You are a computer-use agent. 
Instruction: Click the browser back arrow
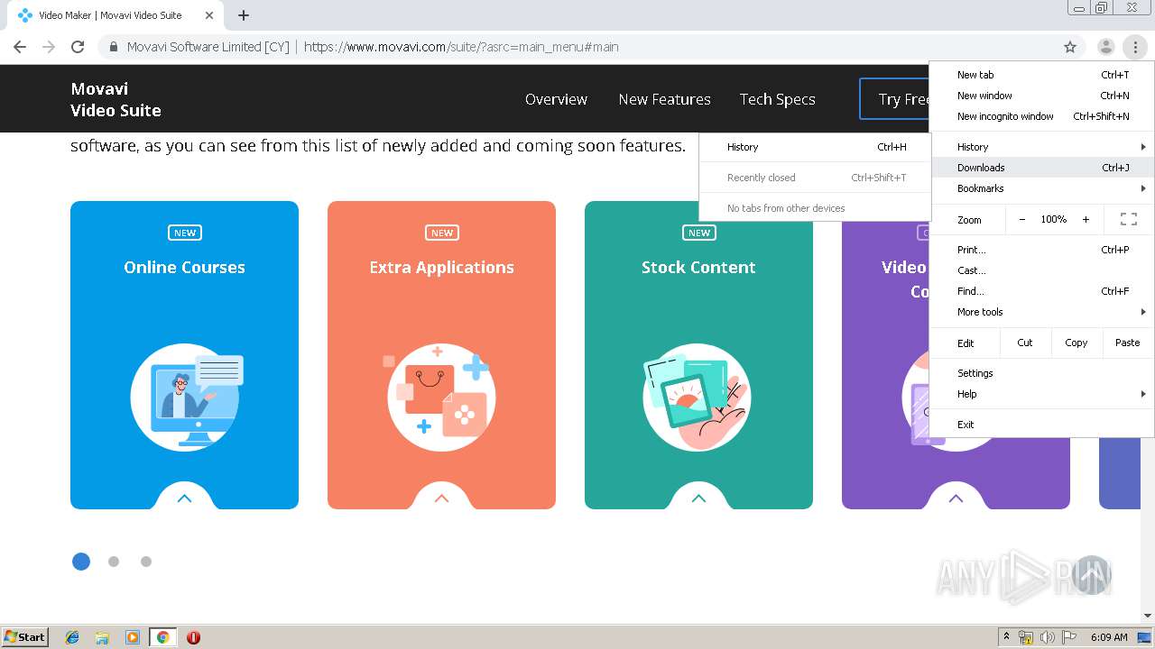pos(20,47)
